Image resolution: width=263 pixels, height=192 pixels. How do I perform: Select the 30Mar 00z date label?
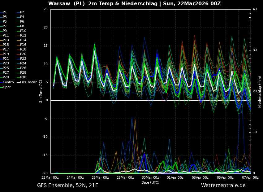click(151, 177)
